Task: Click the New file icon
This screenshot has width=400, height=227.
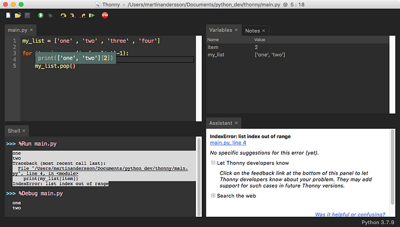Action: click(9, 15)
